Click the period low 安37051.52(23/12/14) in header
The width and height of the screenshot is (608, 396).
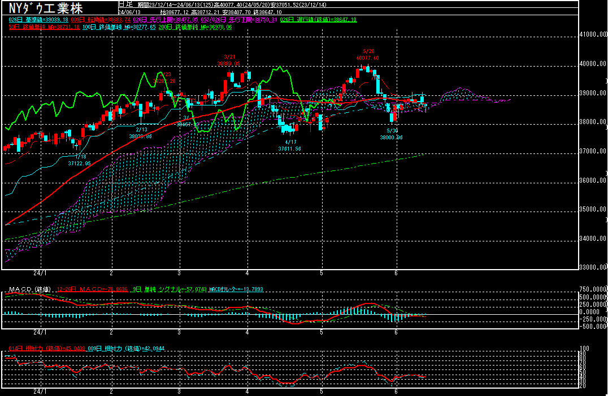(x=297, y=5)
